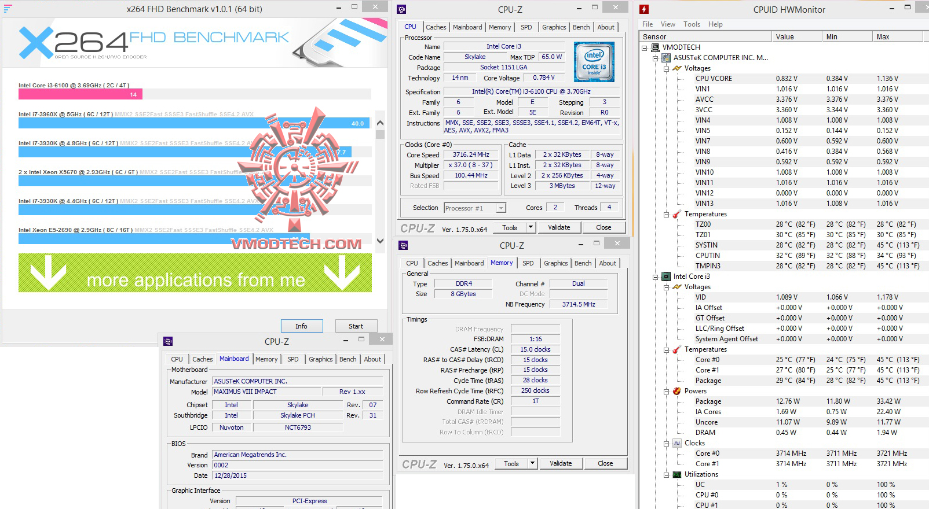Open Tools dropdown arrow in the CPU-Z window showing Memory timings

coord(532,463)
